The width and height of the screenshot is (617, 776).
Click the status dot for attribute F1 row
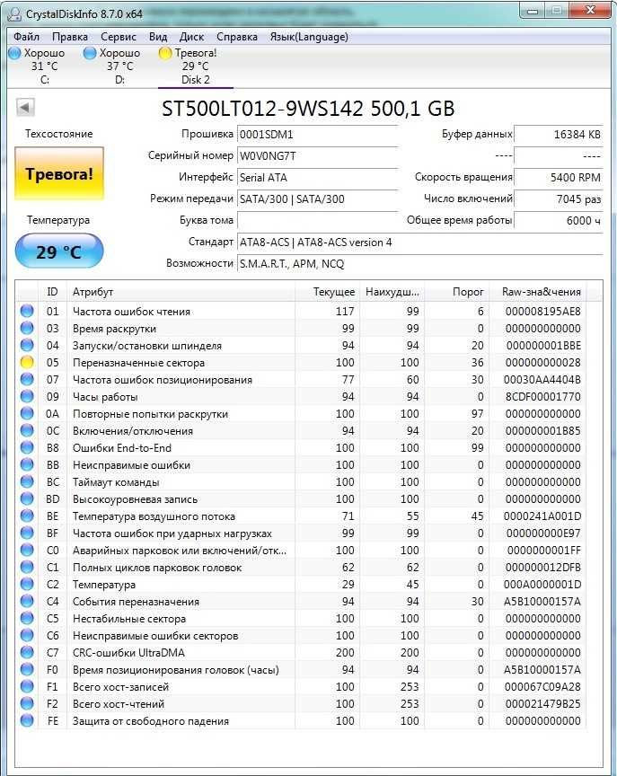(x=27, y=686)
